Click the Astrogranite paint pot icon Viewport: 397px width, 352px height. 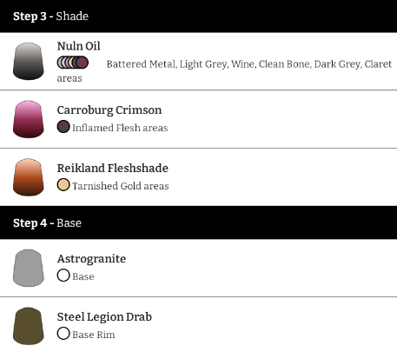[29, 268]
